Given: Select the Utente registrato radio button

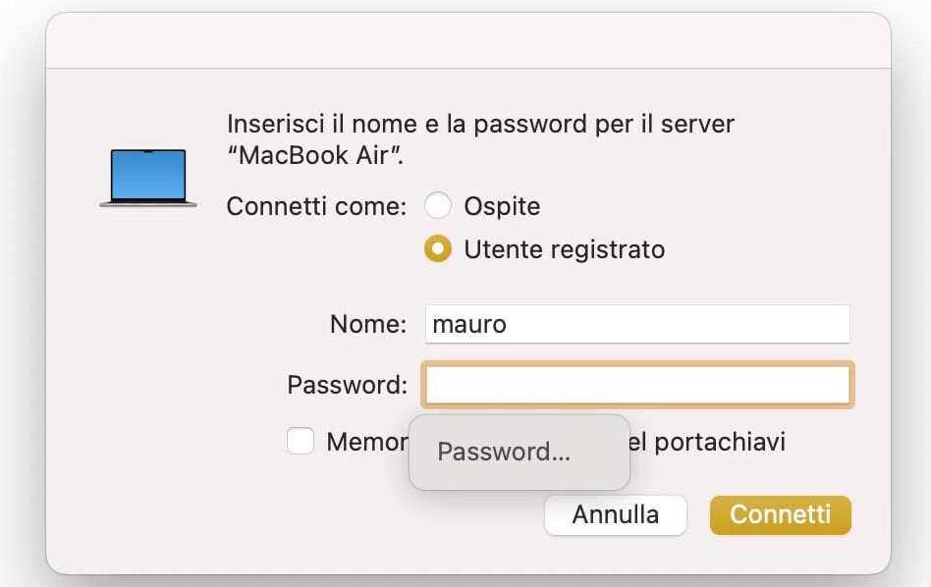Looking at the screenshot, I should click(438, 249).
